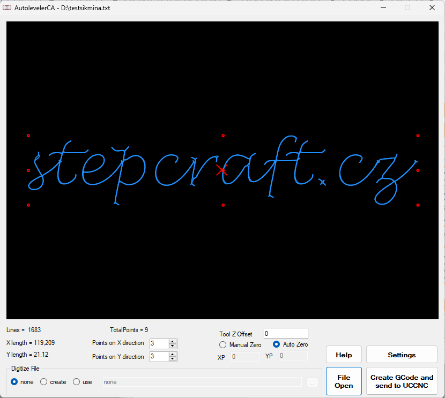The height and width of the screenshot is (398, 445).
Task: Click the digitize file browse '...' button
Action: [x=312, y=382]
